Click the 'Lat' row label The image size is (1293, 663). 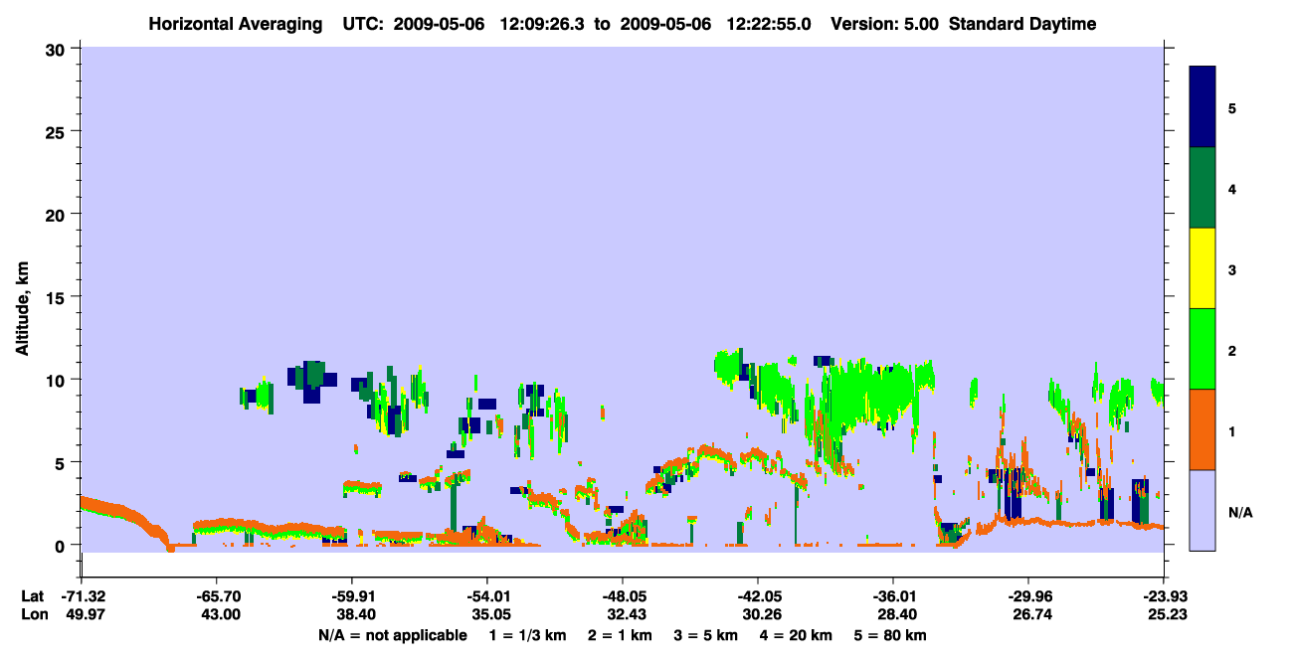32,596
